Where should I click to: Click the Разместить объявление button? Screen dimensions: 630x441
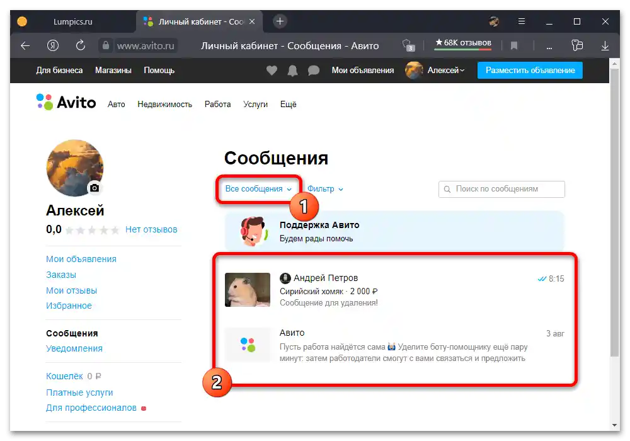tap(530, 71)
